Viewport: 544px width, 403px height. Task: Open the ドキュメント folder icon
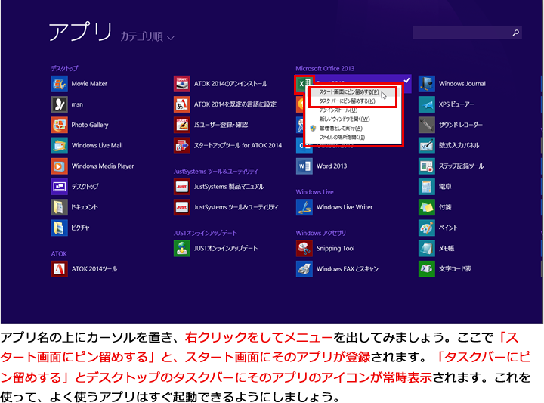click(x=60, y=207)
